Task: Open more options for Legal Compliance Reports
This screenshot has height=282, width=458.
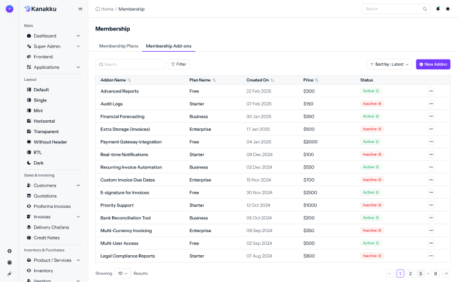Action: 431,256
